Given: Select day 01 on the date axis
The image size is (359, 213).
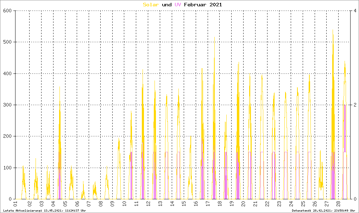Looking at the screenshot, I should 16,204.
